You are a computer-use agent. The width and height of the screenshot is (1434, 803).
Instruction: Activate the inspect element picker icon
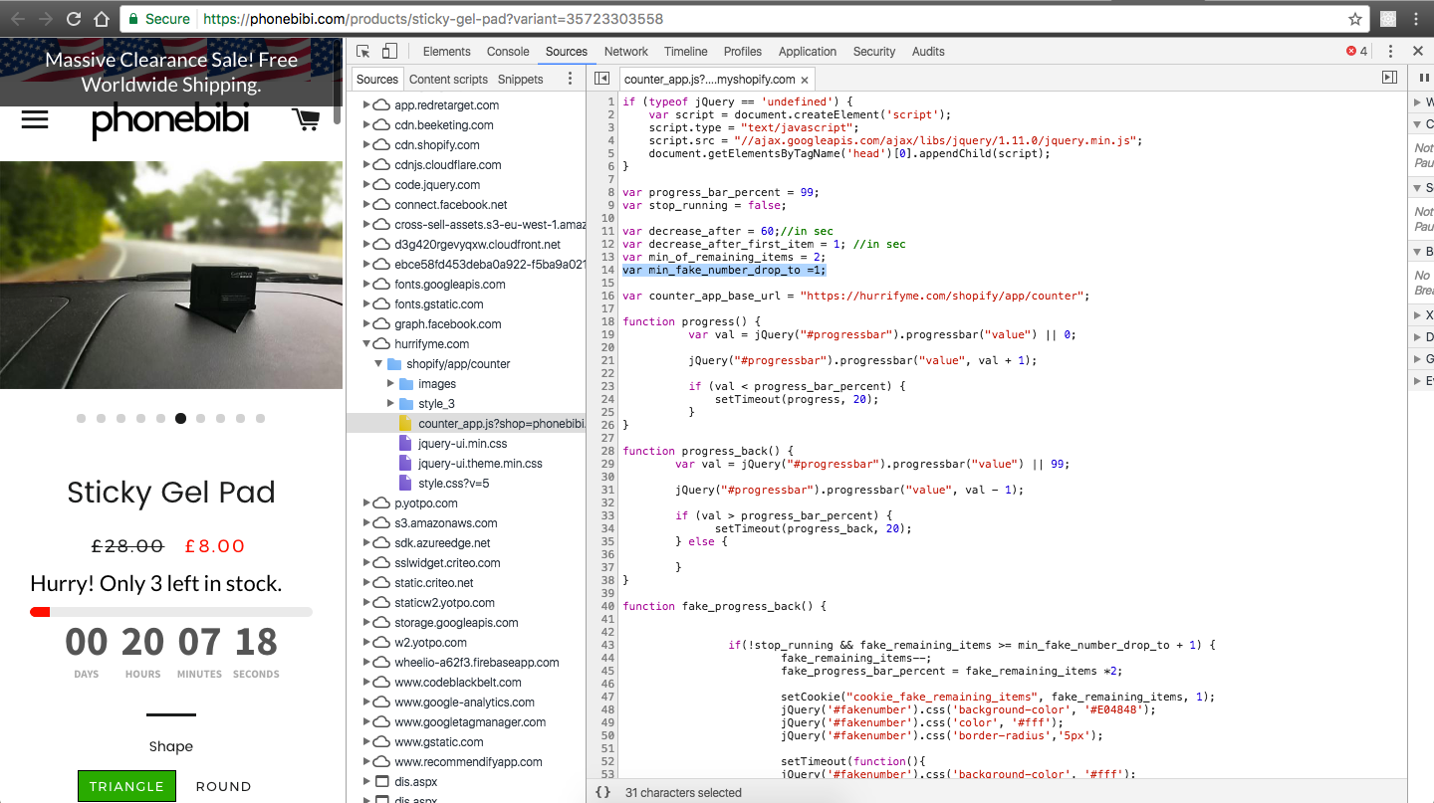click(363, 52)
